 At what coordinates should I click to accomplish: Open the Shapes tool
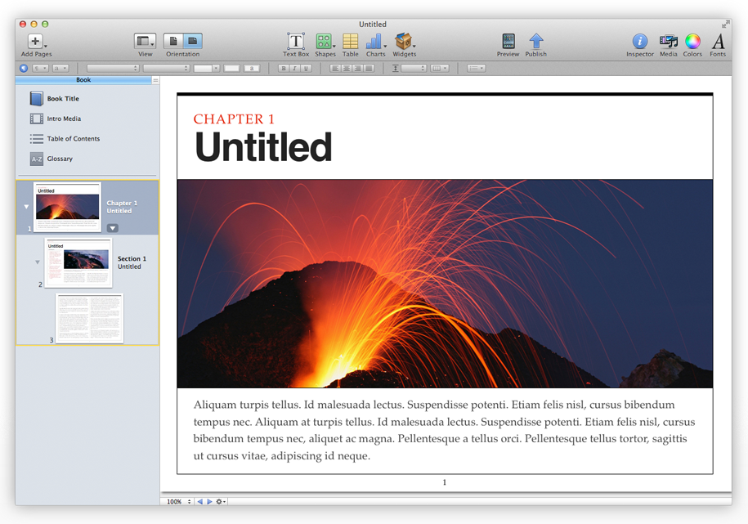pyautogui.click(x=325, y=41)
